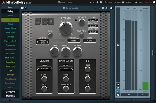156x103 pixels.
Task: Select the Alpha delay device
Action: [10, 16]
